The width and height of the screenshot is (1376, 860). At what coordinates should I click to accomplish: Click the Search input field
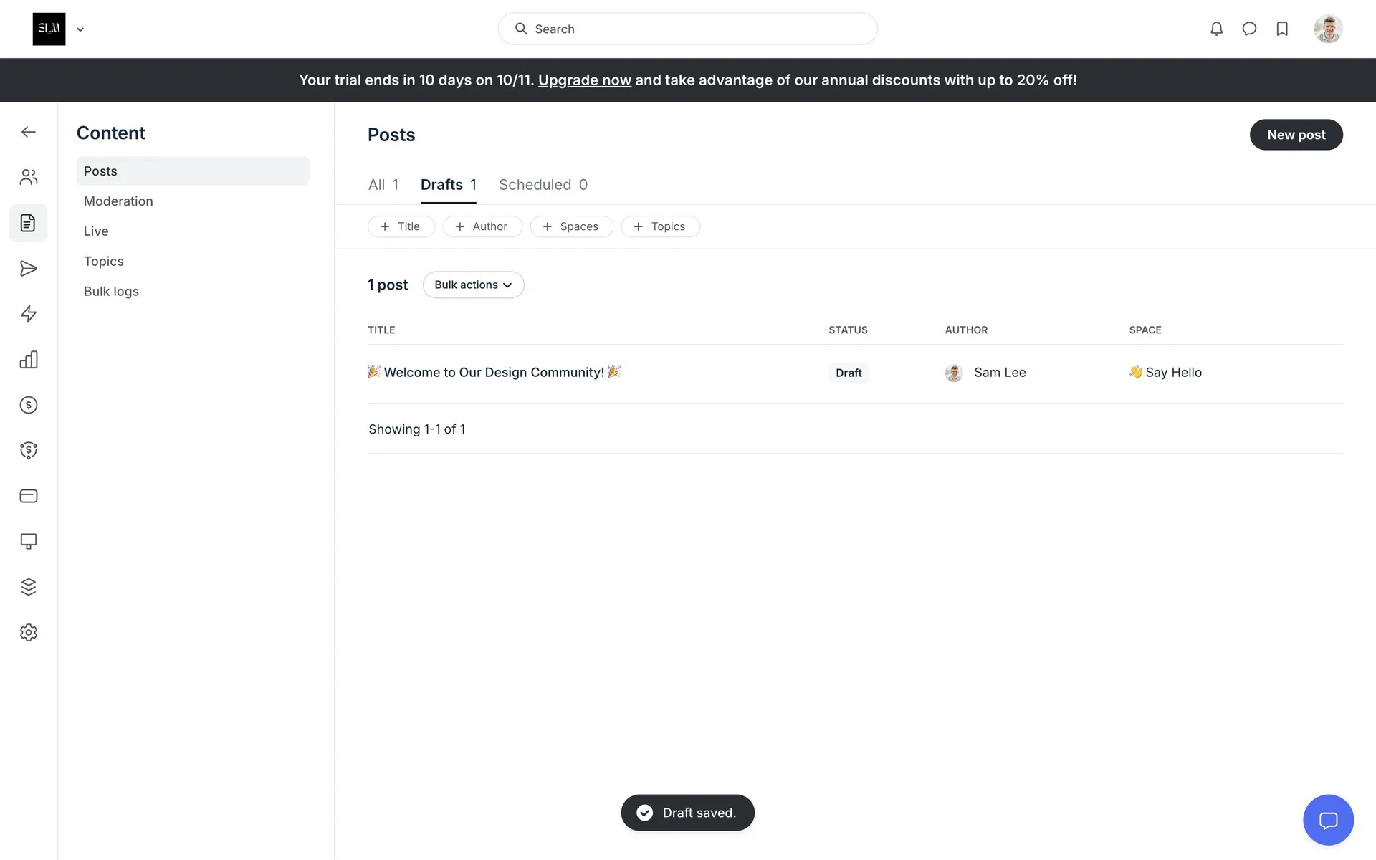688,29
